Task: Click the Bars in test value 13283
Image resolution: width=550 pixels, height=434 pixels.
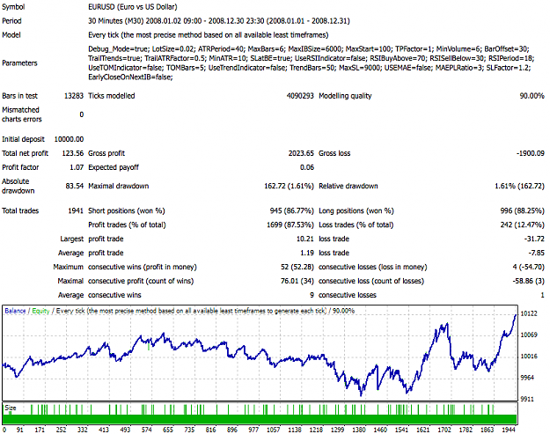Action: 74,96
